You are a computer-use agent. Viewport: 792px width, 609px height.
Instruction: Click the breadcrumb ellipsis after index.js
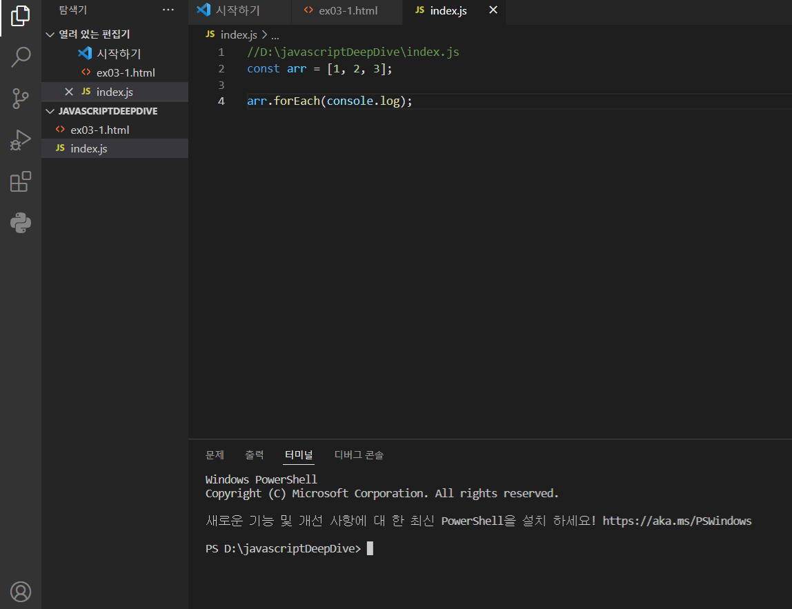(275, 35)
